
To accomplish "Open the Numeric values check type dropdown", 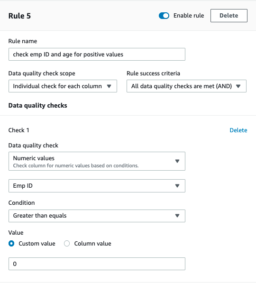I will (97, 161).
